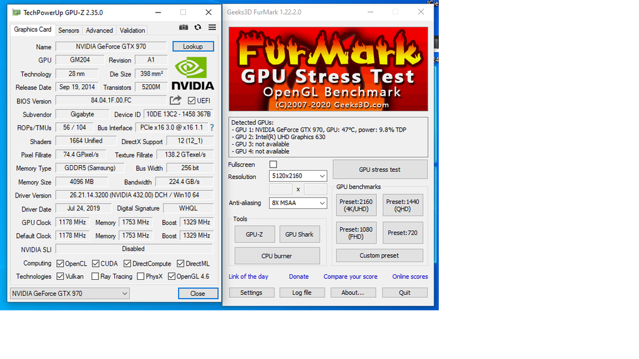Click the Digital Signature value WHQL
This screenshot has width=639, height=359.
pos(188,208)
